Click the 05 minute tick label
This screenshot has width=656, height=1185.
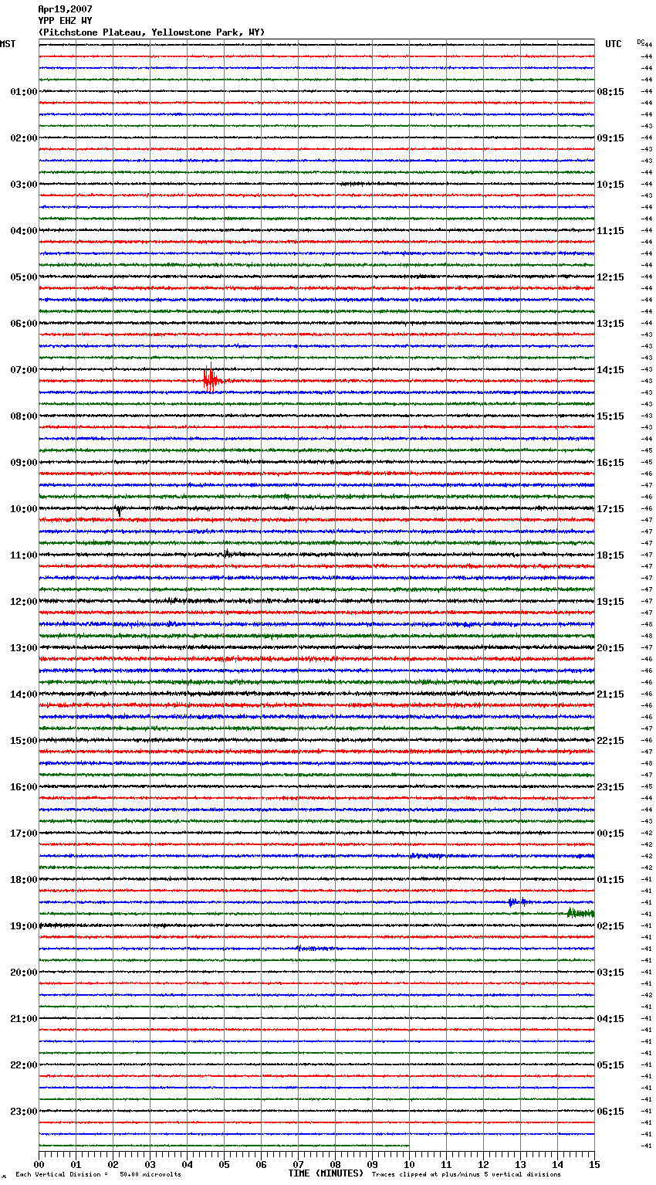(224, 1164)
